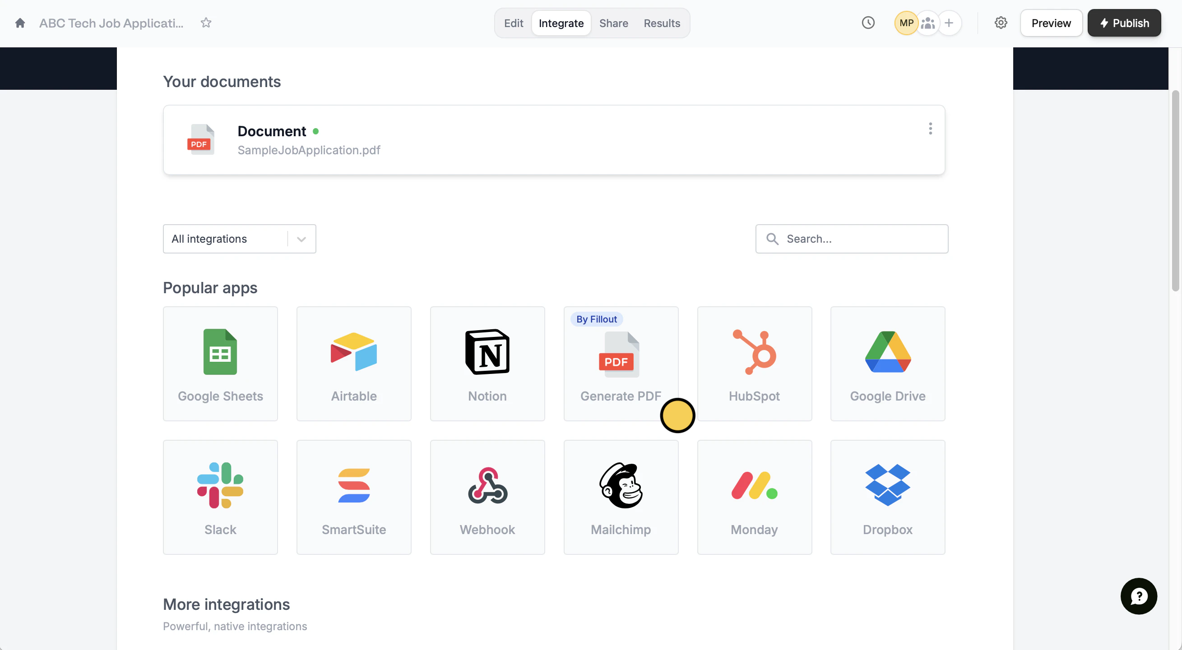Focus the integrations Search field
Image resolution: width=1182 pixels, height=650 pixels.
858,239
